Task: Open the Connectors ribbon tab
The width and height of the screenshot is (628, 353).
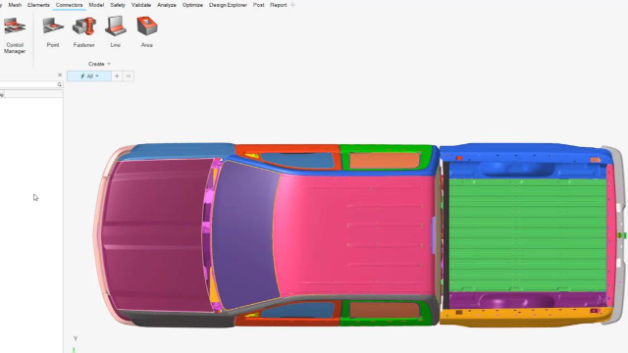Action: (69, 5)
